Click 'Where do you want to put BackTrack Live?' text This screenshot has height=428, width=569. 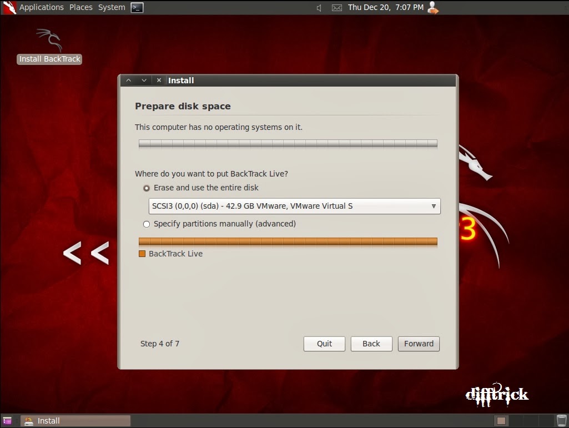point(211,174)
